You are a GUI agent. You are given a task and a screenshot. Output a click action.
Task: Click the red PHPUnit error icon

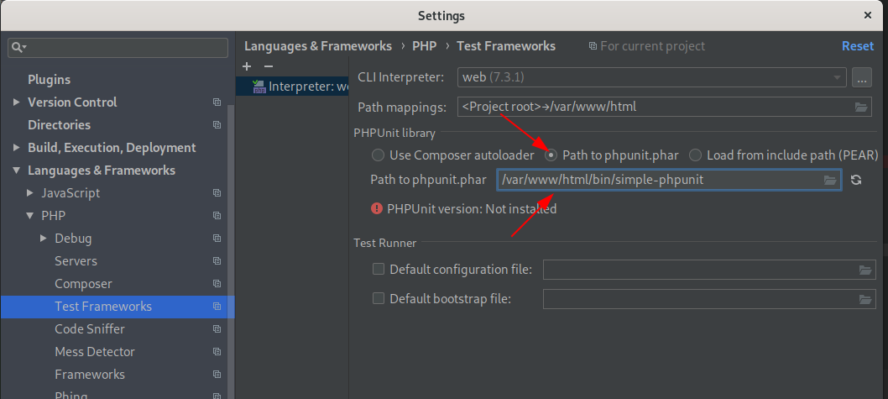pos(377,208)
